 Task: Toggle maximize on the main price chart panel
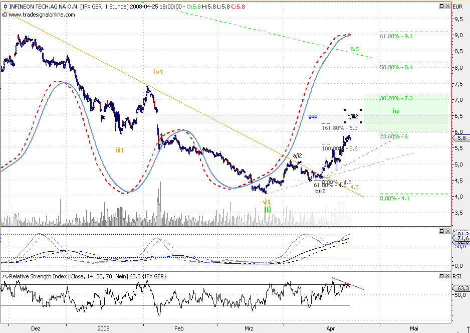click(x=442, y=7)
